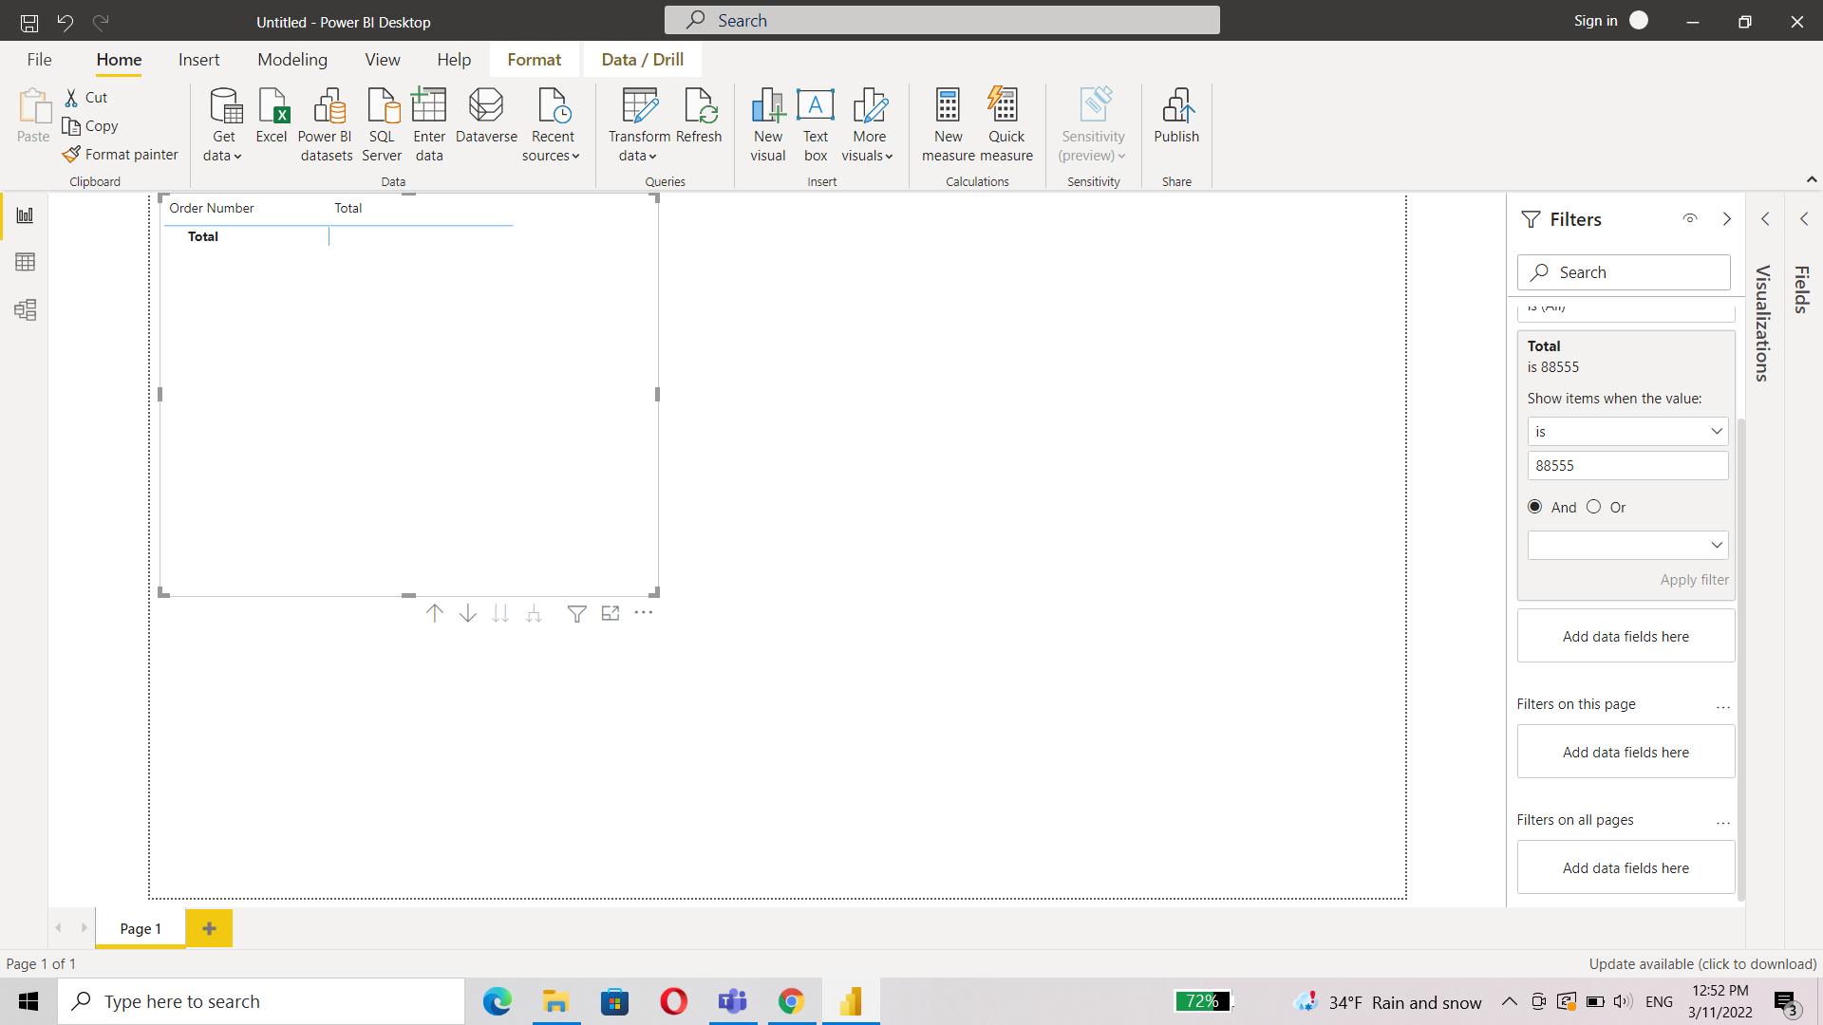Add a Text box

point(816,125)
